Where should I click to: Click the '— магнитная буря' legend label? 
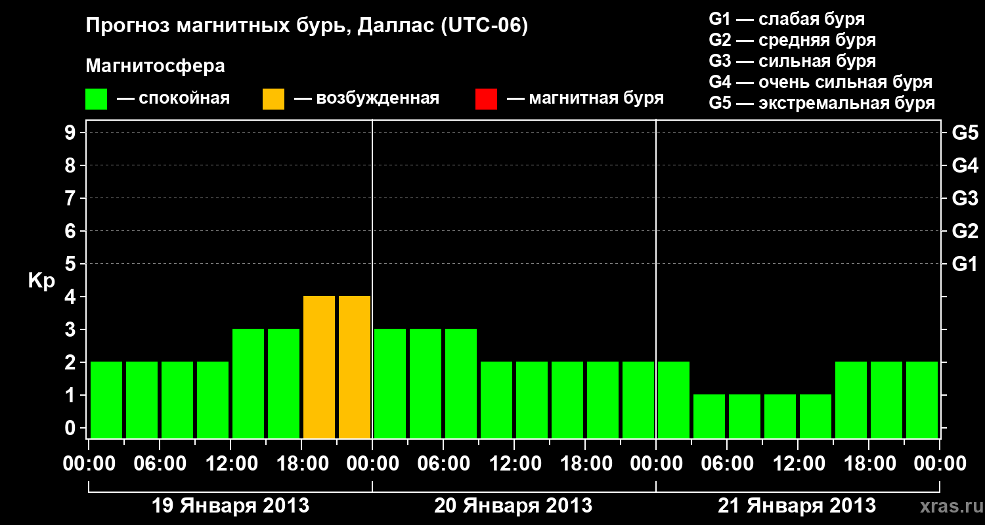[586, 99]
